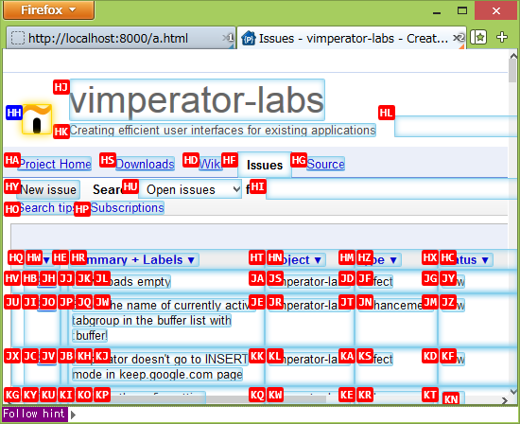This screenshot has height=424, width=520.
Task: Open the ID column header dropdown arrow
Action: pyautogui.click(x=46, y=259)
